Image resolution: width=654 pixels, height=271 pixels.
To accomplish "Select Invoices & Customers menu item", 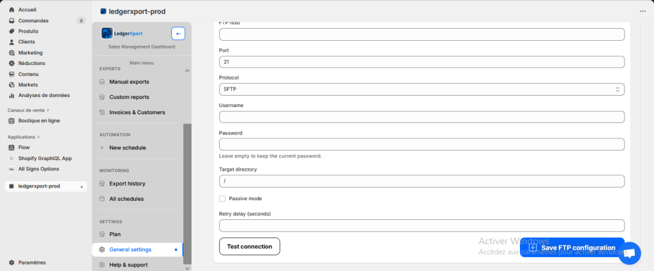I will (137, 112).
